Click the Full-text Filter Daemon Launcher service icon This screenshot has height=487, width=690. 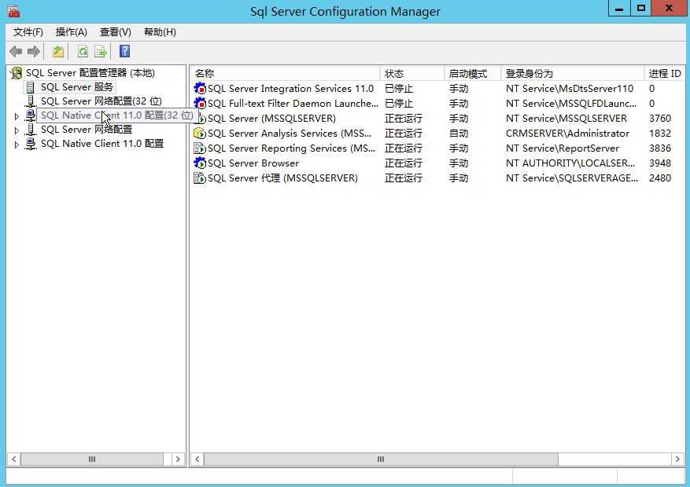200,104
